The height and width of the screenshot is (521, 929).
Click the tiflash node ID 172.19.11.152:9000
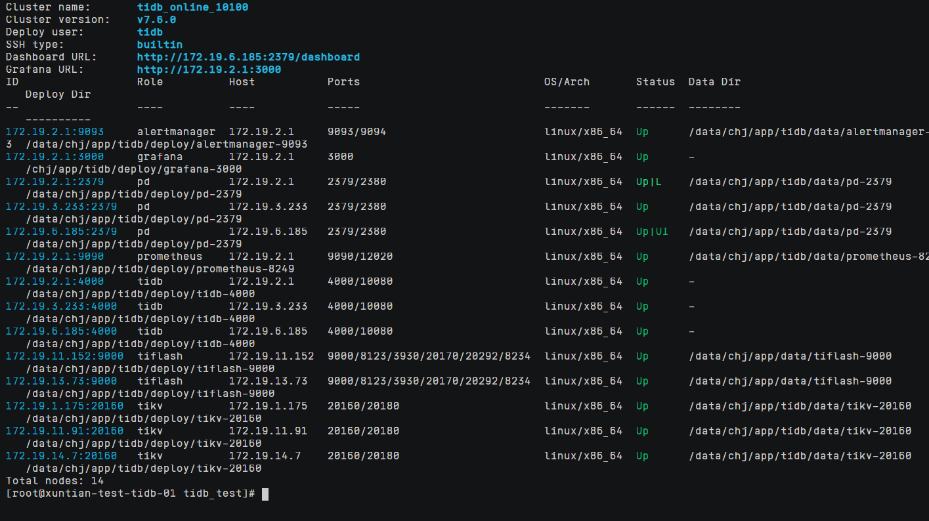coord(64,356)
